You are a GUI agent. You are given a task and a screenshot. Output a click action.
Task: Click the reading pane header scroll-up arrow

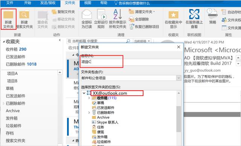point(238,58)
